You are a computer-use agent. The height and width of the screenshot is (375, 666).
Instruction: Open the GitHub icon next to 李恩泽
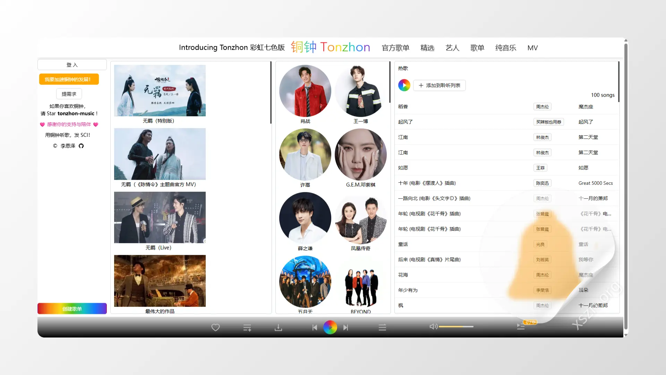click(81, 146)
